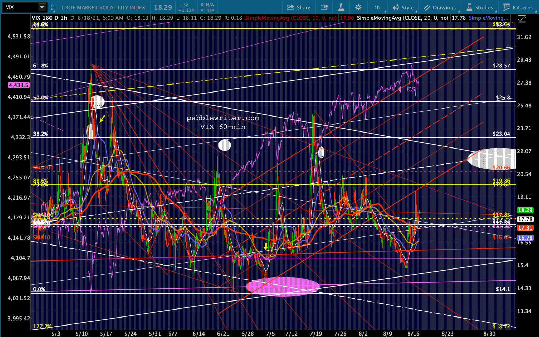Click the pink 4,433.5 left axis label
Image resolution: width=539 pixels, height=337 pixels.
(x=19, y=85)
